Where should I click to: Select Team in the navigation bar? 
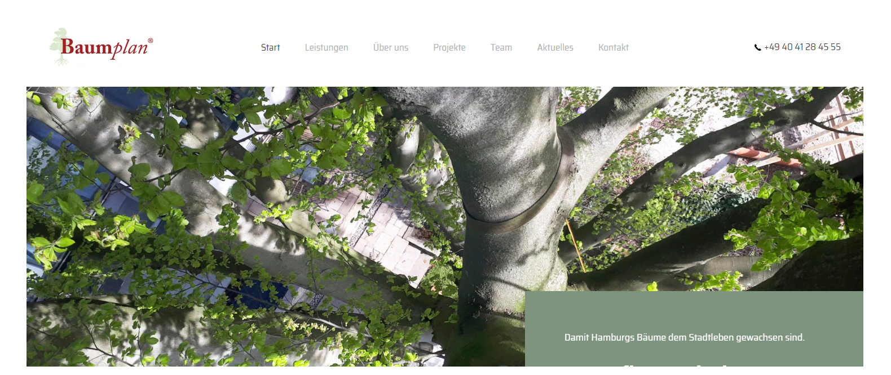tap(501, 48)
